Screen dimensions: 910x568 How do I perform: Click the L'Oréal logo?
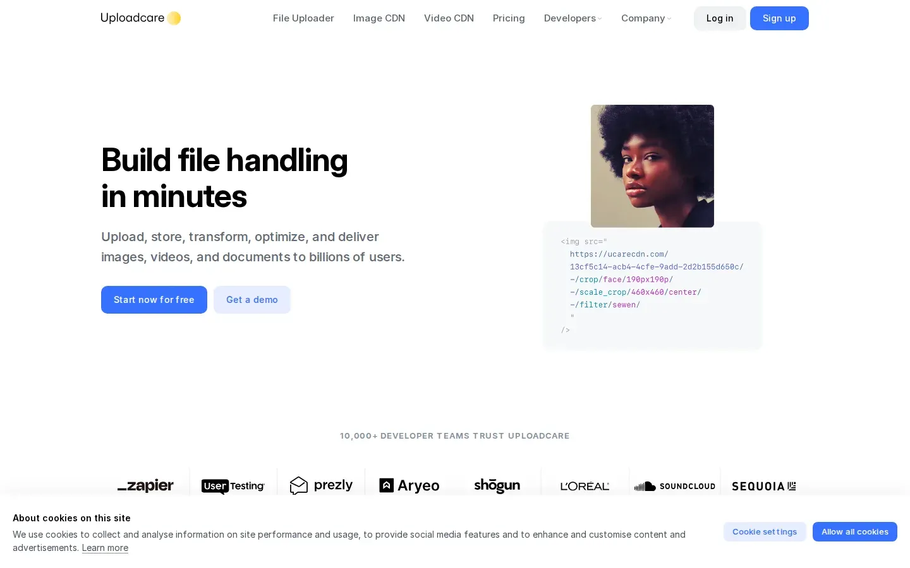(585, 486)
